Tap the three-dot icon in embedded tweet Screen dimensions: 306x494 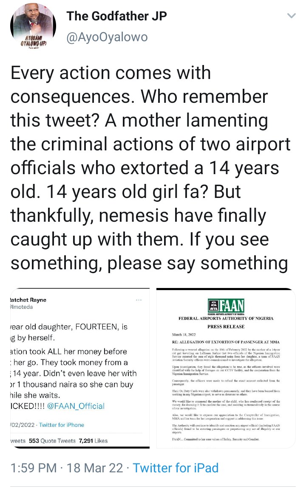click(139, 300)
